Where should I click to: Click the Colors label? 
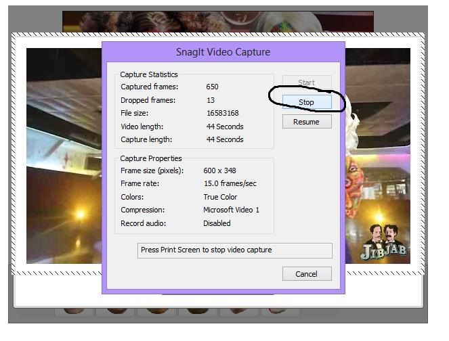(132, 197)
